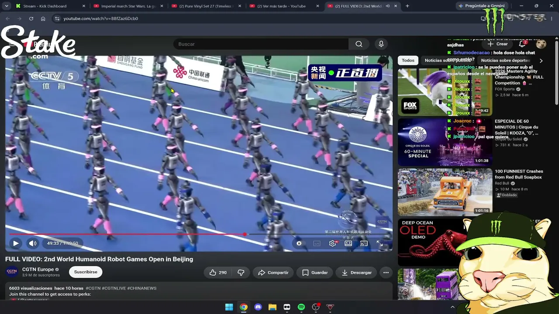Click Pregúntale a Gemini button
Screen dimensions: 559x314
tap(482, 6)
